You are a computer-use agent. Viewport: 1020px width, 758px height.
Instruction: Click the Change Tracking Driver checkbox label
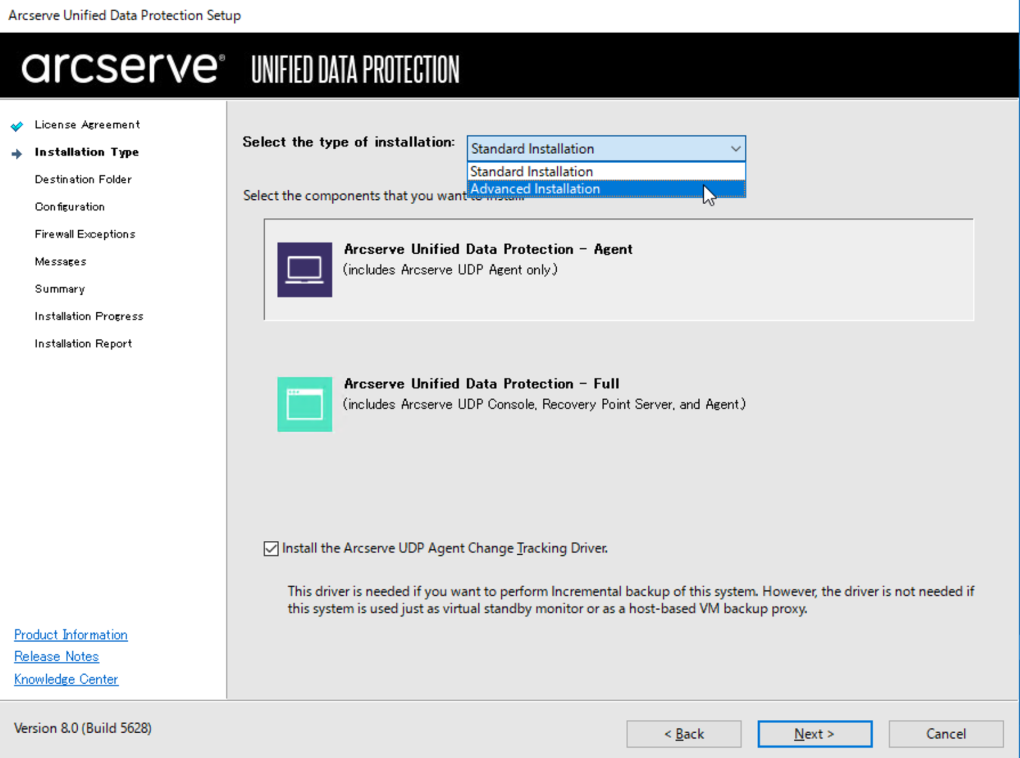coord(445,548)
